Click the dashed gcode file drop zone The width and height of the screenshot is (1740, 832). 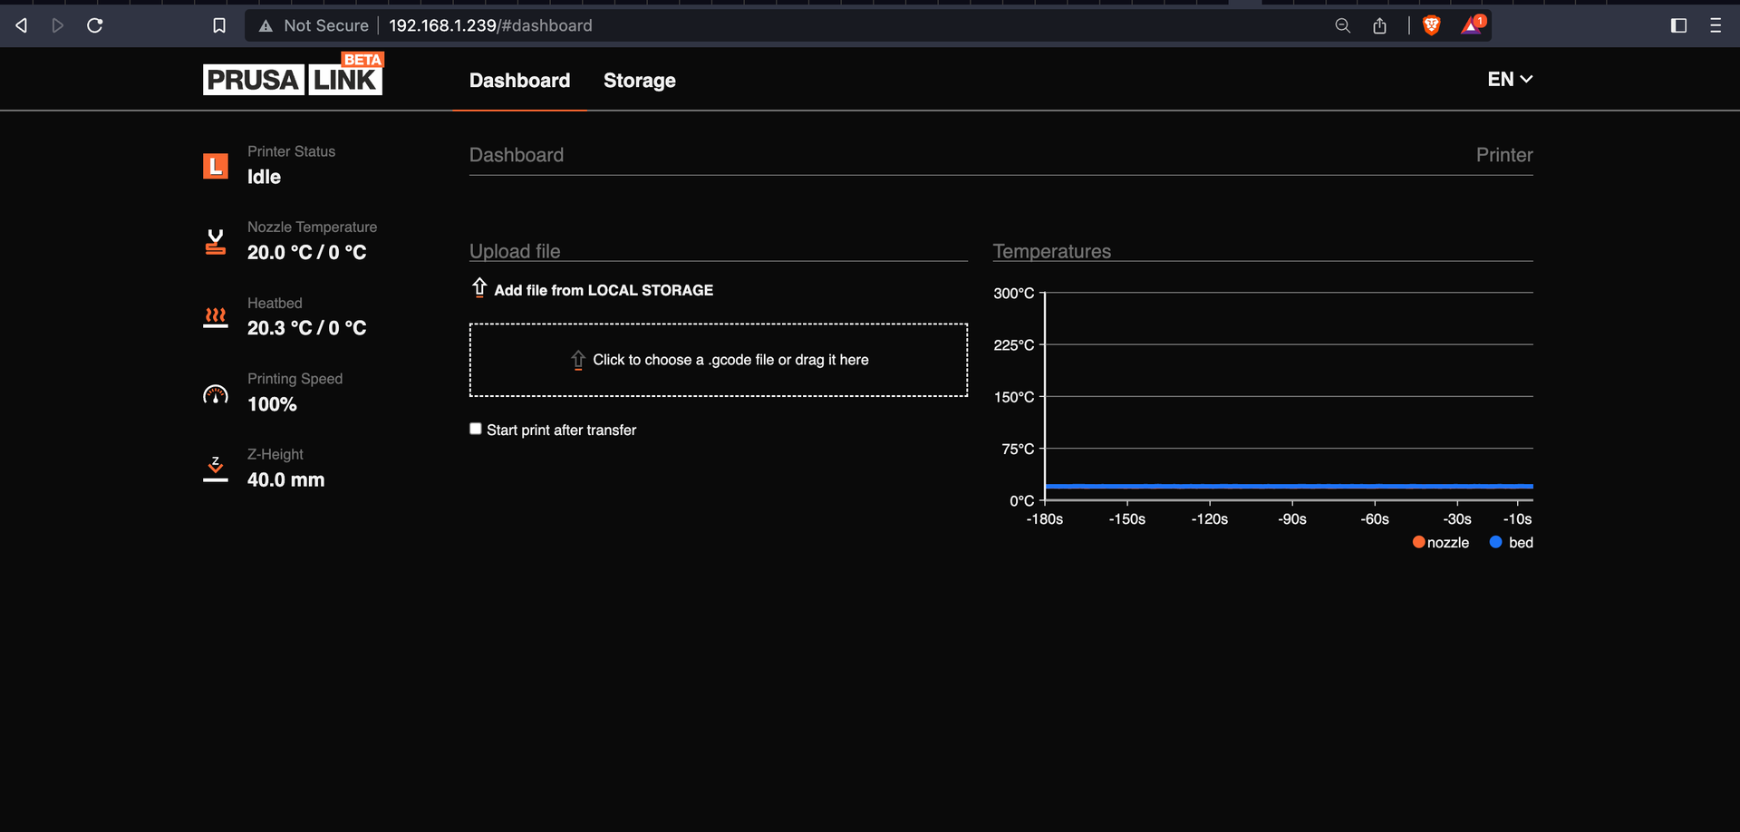(x=718, y=359)
